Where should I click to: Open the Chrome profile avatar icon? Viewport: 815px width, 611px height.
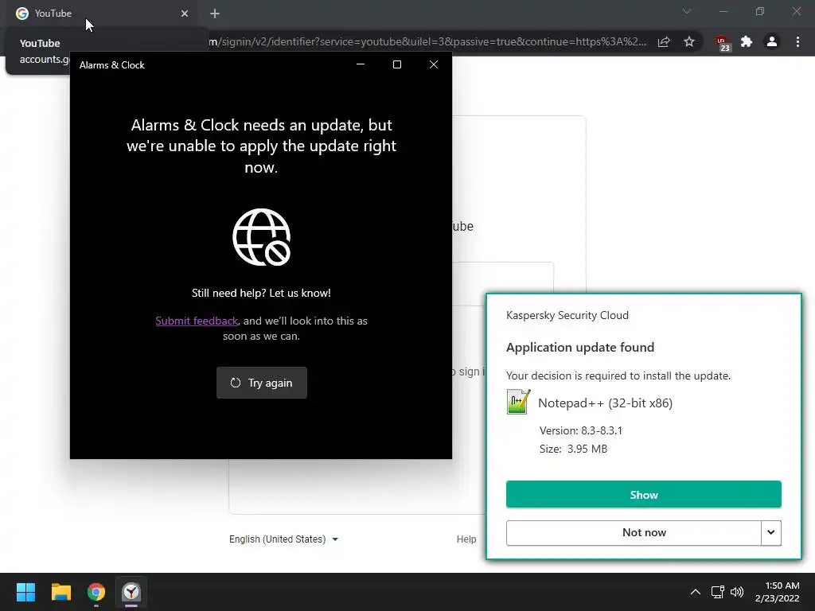point(772,41)
